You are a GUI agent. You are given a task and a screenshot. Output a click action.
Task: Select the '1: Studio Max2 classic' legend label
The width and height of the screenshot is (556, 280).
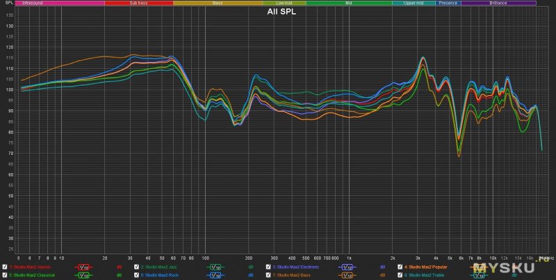pos(30,267)
